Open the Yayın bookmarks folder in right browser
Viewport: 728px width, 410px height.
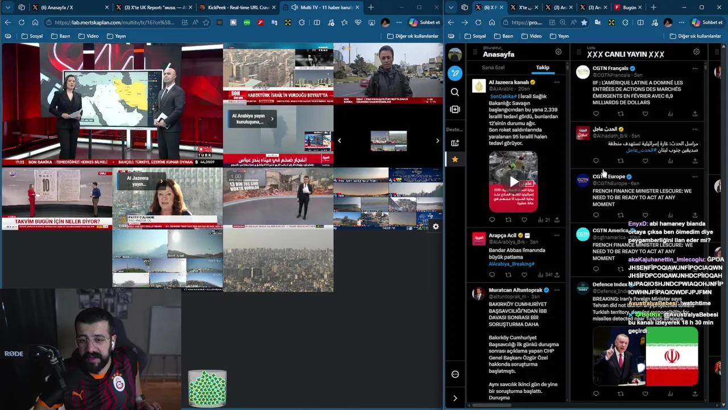coord(559,36)
